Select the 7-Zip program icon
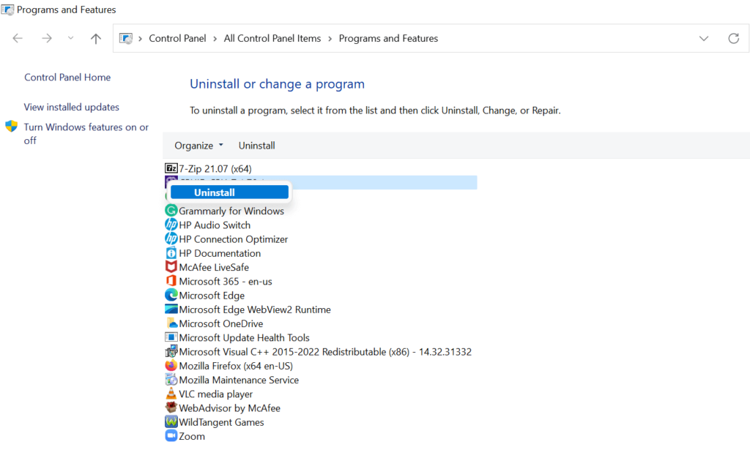This screenshot has height=450, width=750. click(171, 168)
